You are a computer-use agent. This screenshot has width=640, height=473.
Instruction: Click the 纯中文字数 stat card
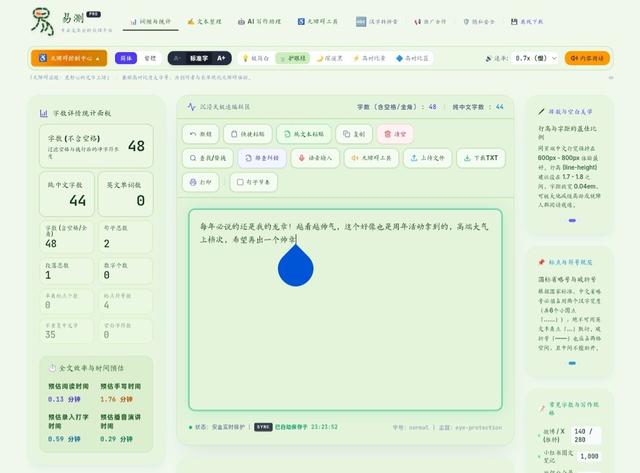pos(67,194)
